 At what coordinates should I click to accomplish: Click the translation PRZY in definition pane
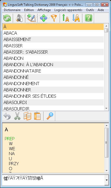click(x=14, y=164)
